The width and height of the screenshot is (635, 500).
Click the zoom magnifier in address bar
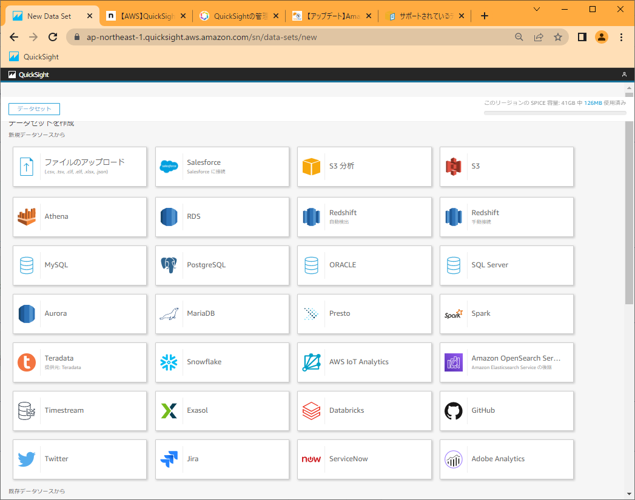(519, 37)
